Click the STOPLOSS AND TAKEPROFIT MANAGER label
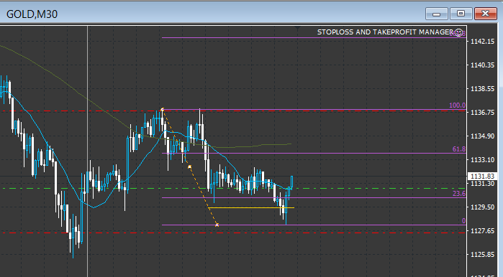This screenshot has width=503, height=277. coord(385,32)
